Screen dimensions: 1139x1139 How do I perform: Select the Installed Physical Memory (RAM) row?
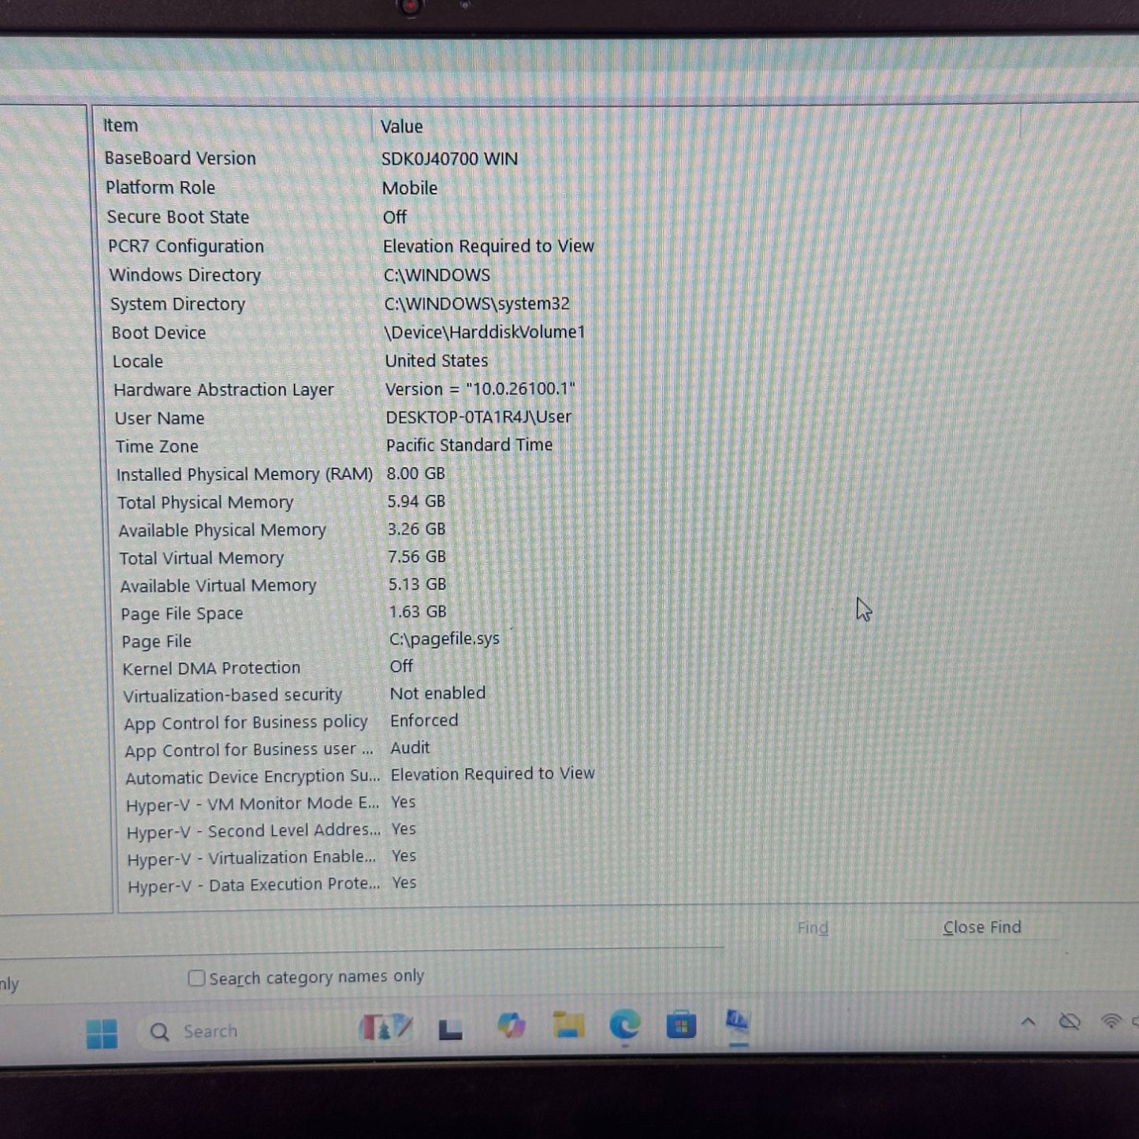pyautogui.click(x=244, y=475)
